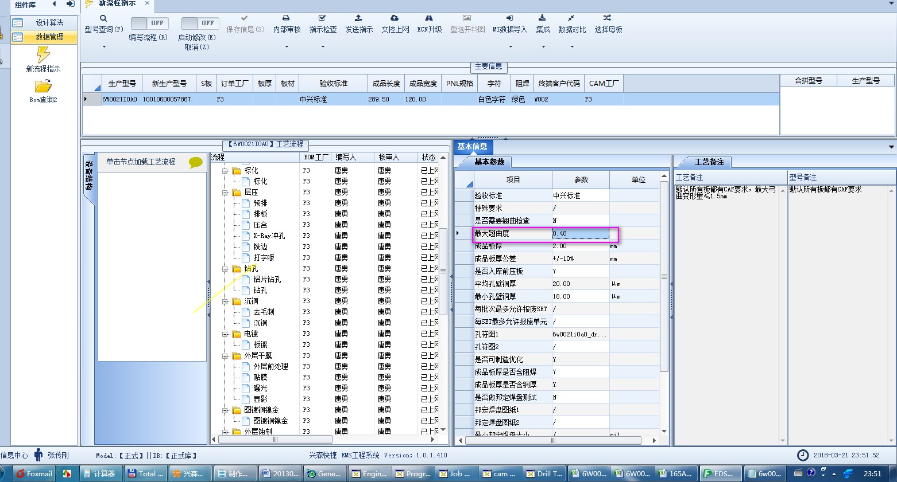Open the 内部审核 dropdown arrow
This screenshot has height=482, width=897.
point(287,46)
